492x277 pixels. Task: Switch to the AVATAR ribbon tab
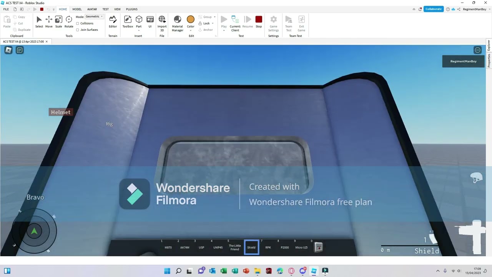[92, 9]
